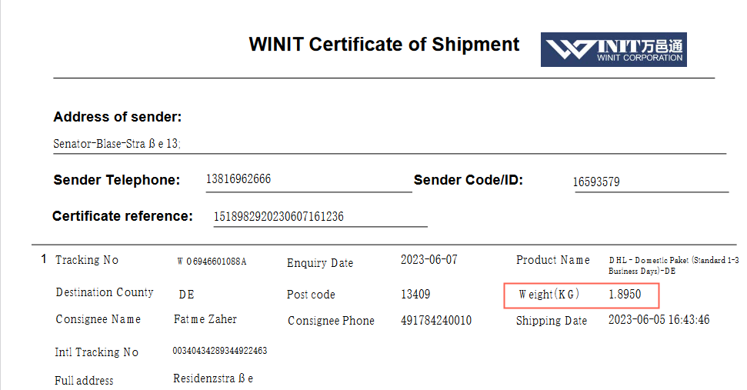747x390 pixels.
Task: Click the highlighted Weight(KG) label
Action: (x=549, y=295)
